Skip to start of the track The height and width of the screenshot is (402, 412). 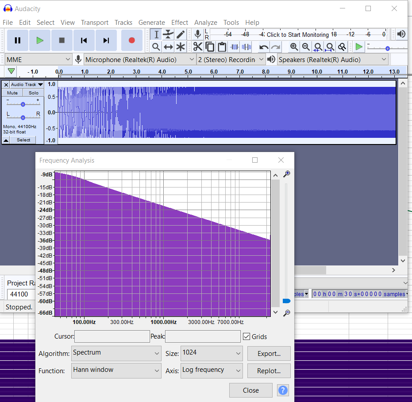point(84,40)
